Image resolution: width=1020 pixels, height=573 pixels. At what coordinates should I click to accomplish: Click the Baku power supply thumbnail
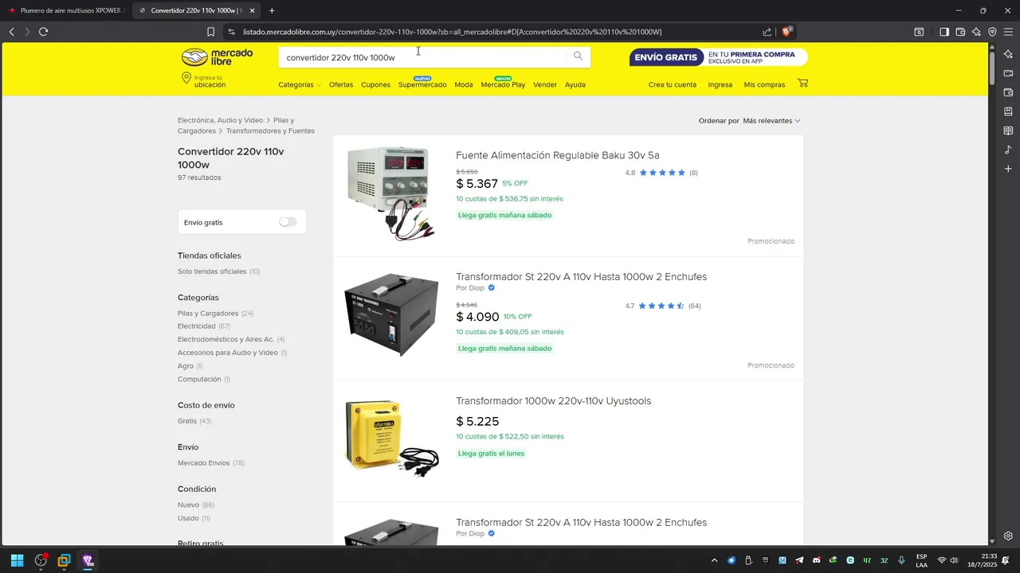point(391,193)
